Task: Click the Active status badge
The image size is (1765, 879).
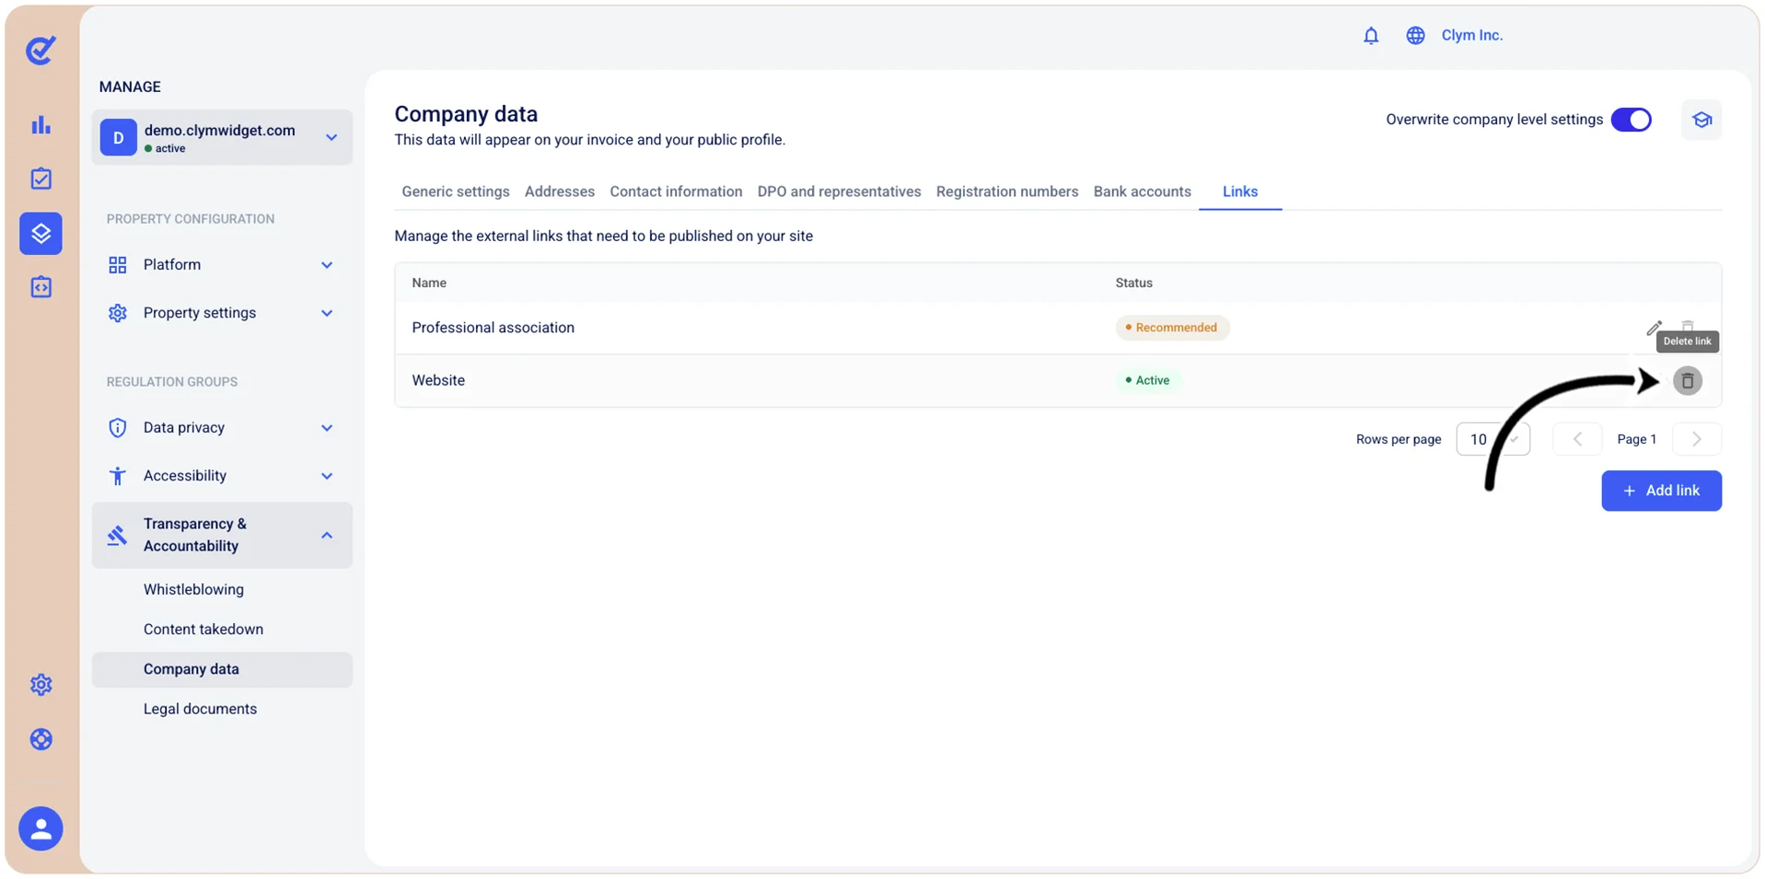Action: [x=1148, y=380]
